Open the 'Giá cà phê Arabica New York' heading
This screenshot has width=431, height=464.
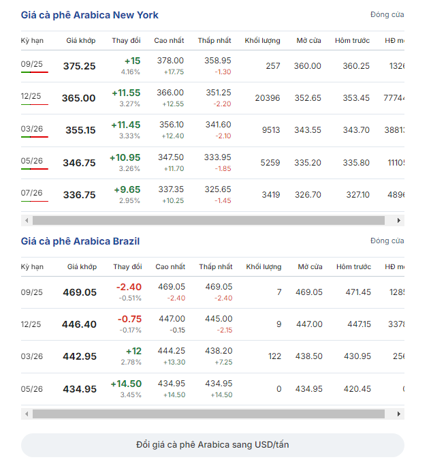pos(90,15)
